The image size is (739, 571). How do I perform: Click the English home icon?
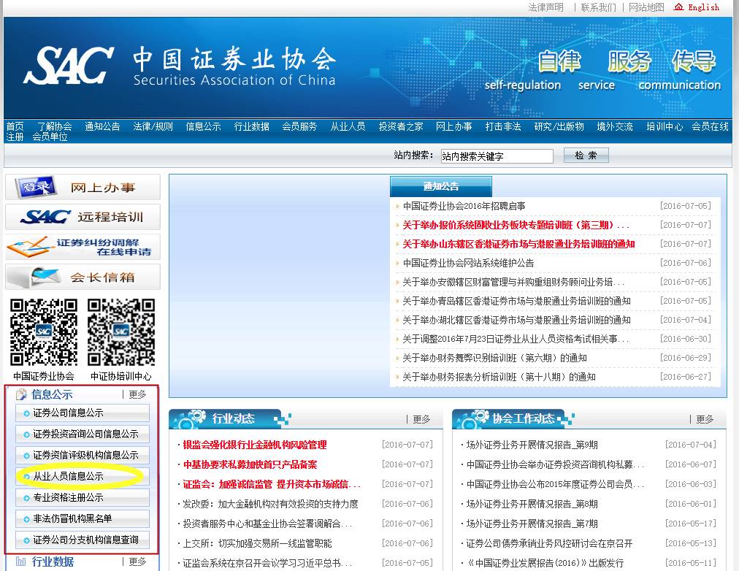[x=678, y=7]
